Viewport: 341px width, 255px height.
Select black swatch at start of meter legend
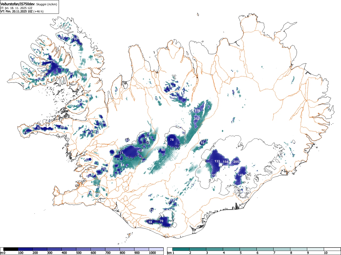coord(11,249)
